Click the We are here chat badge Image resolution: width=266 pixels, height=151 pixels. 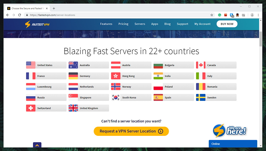[x=229, y=130]
